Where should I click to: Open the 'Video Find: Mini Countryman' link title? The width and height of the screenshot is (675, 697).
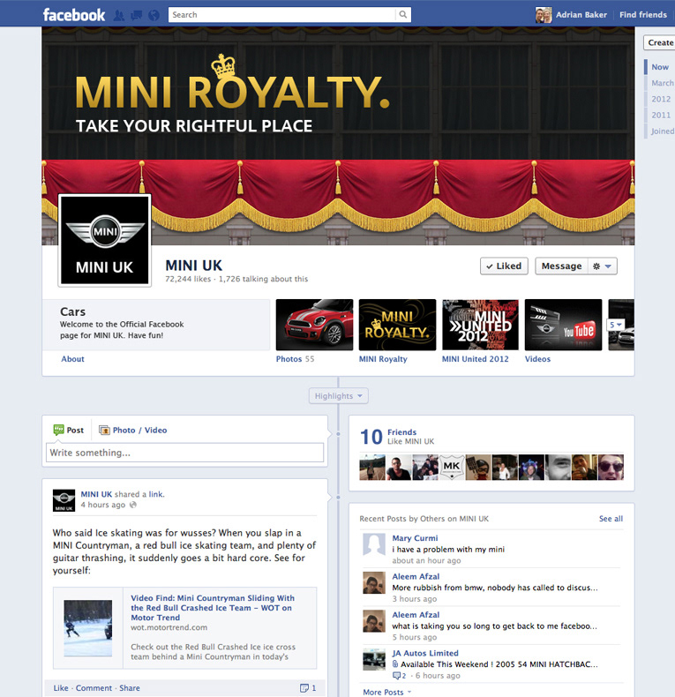(x=213, y=608)
